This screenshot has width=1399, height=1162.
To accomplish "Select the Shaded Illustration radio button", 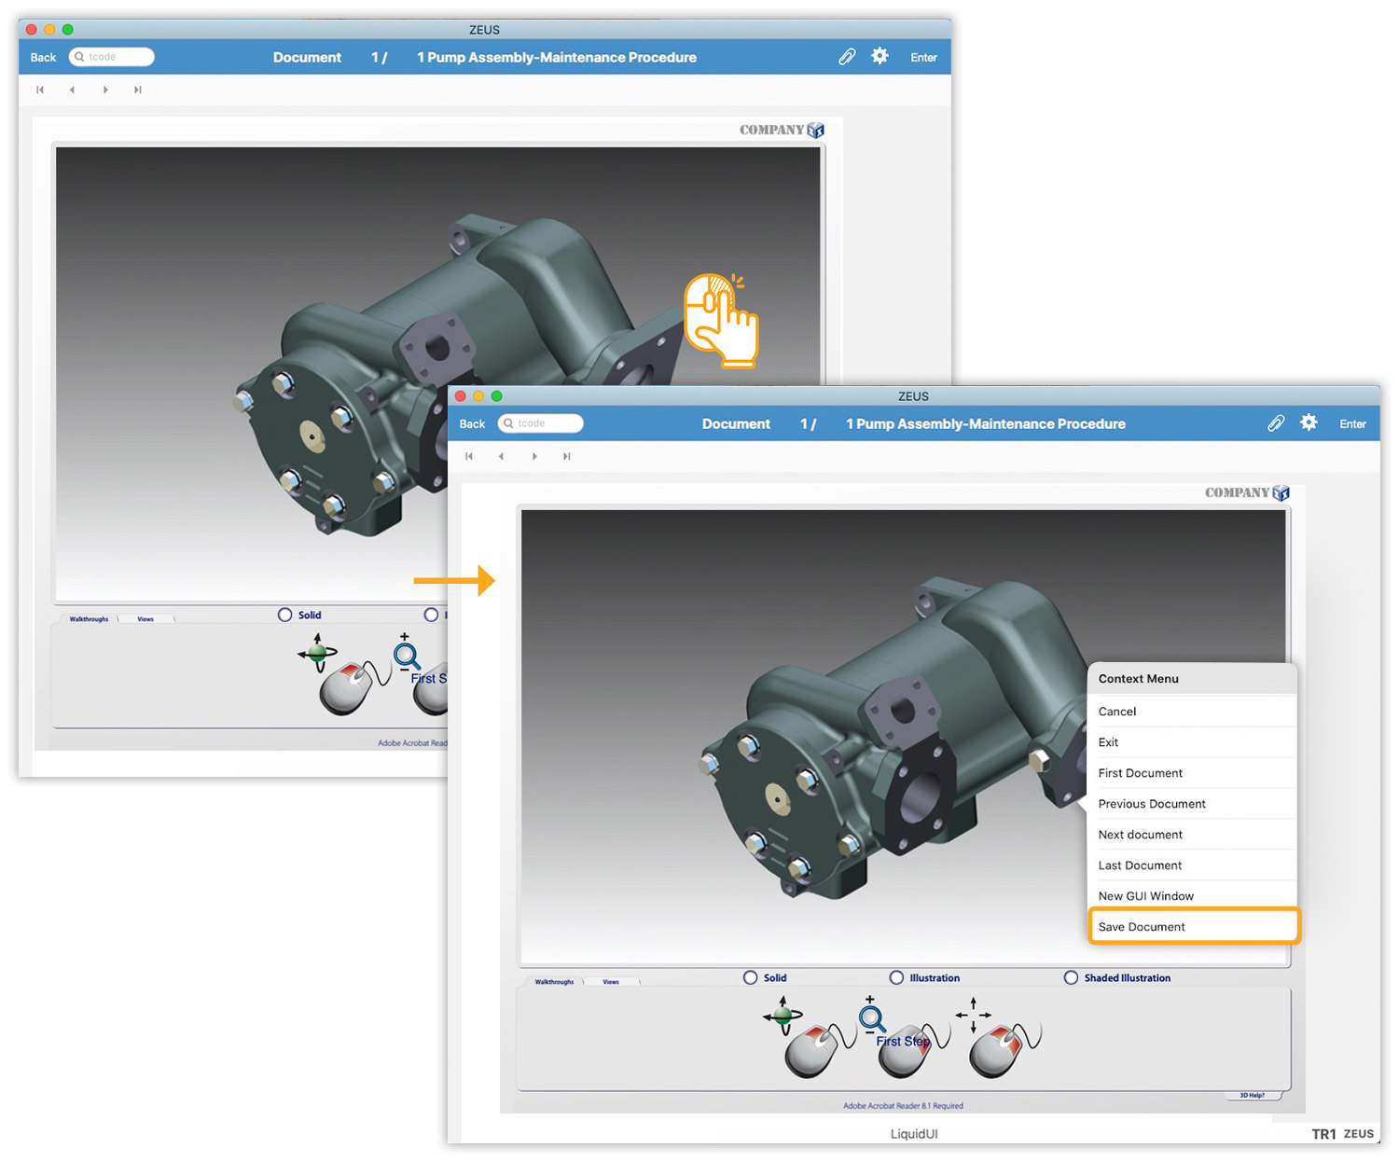I will [x=1071, y=977].
